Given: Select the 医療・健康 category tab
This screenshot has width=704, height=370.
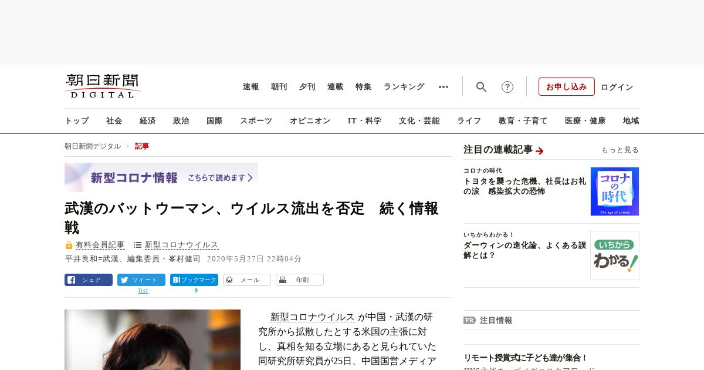Looking at the screenshot, I should pos(585,121).
